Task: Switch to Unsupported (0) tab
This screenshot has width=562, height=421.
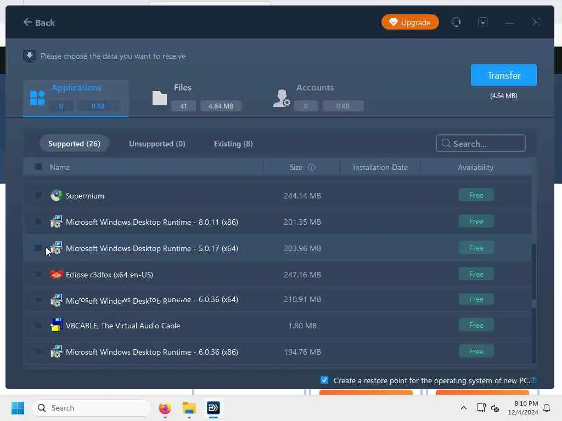Action: click(x=157, y=144)
